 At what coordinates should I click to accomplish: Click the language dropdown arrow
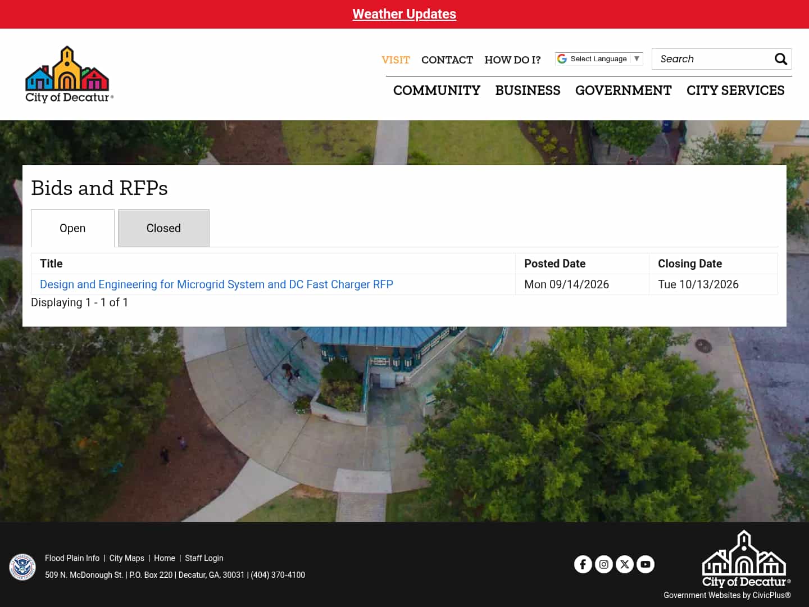tap(637, 59)
